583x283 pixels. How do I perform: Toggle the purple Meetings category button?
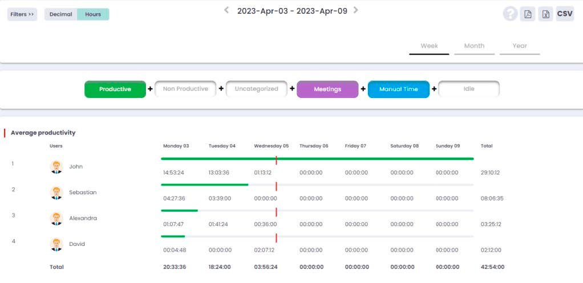pyautogui.click(x=327, y=89)
